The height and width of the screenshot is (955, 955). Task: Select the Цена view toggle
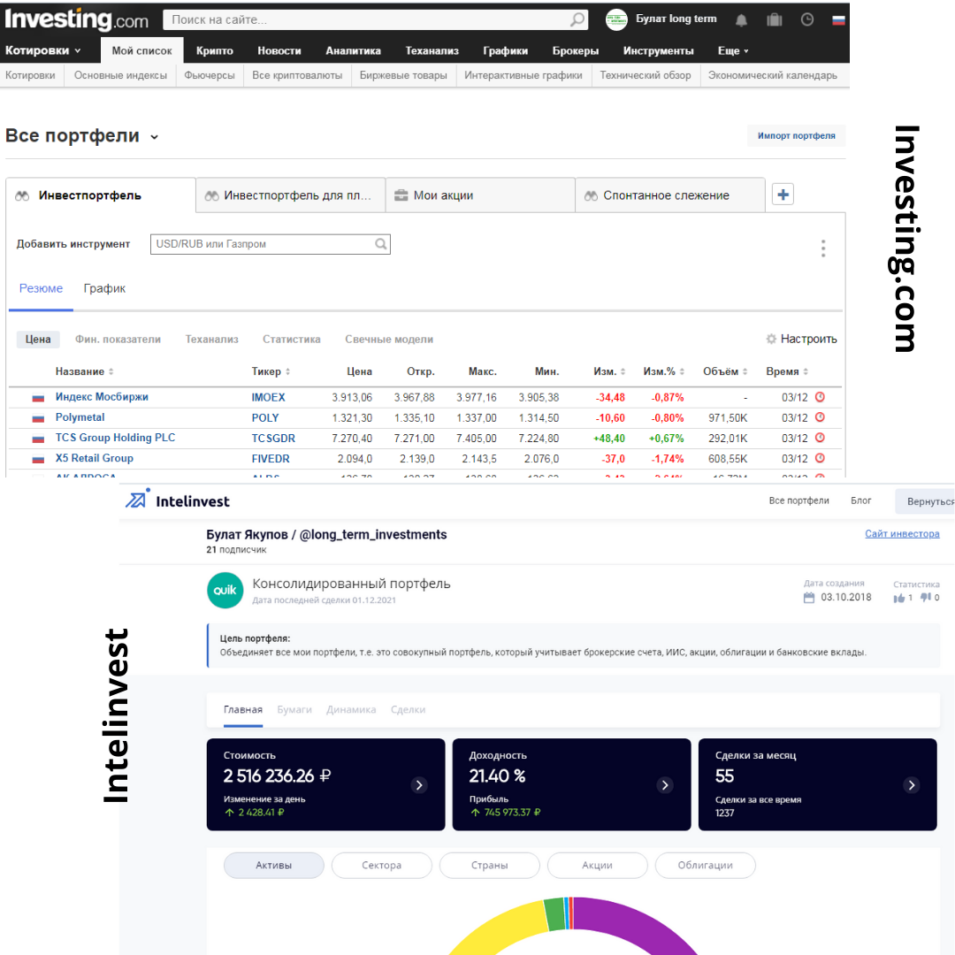click(38, 340)
